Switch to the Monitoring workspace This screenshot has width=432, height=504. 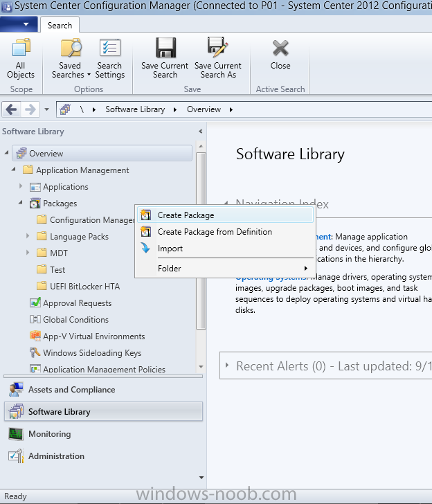[104, 434]
